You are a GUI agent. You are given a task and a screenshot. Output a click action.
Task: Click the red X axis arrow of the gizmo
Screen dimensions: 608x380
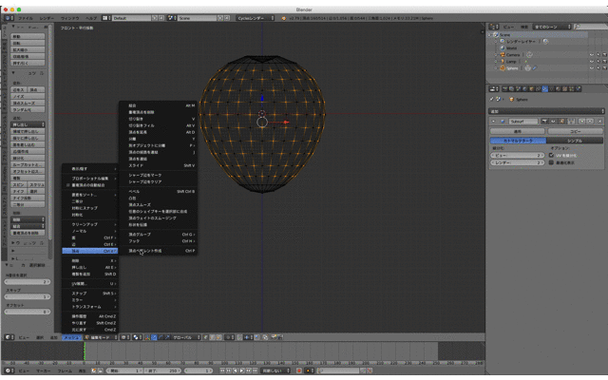286,122
